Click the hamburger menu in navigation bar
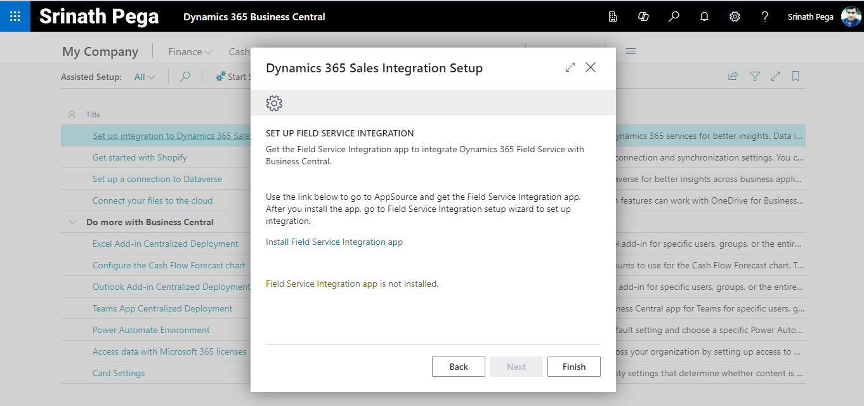 [x=631, y=52]
